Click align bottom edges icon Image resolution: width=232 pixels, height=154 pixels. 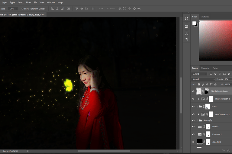pyautogui.click(x=87, y=9)
